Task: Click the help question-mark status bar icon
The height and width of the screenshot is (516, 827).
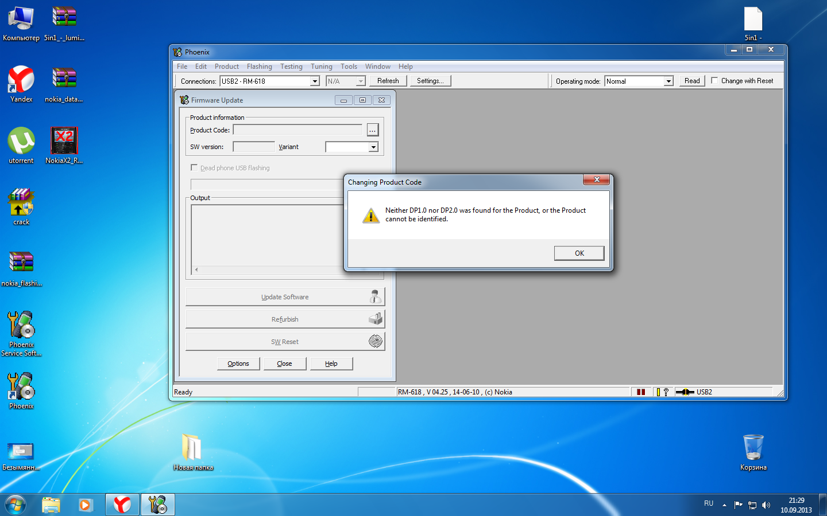Action: coord(666,392)
